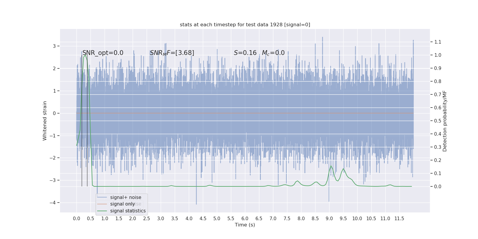This screenshot has height=239, width=478.
Task: Click the right y-axis tick label 1.1
Action: [438, 42]
